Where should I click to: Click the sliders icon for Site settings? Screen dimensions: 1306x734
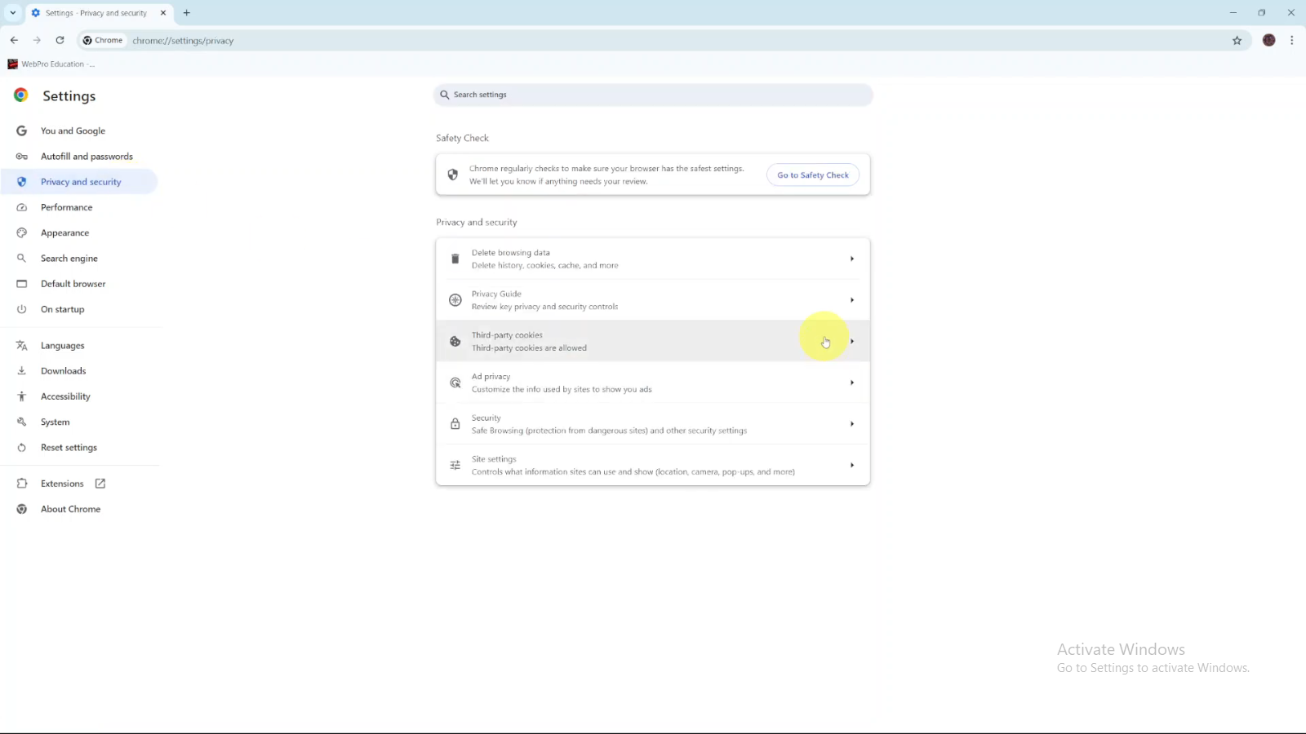click(x=455, y=465)
